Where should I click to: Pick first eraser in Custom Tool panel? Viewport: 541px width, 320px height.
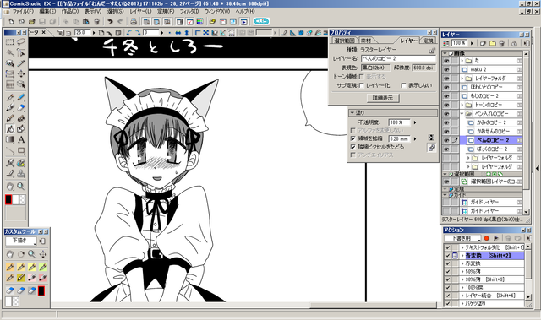point(10,290)
